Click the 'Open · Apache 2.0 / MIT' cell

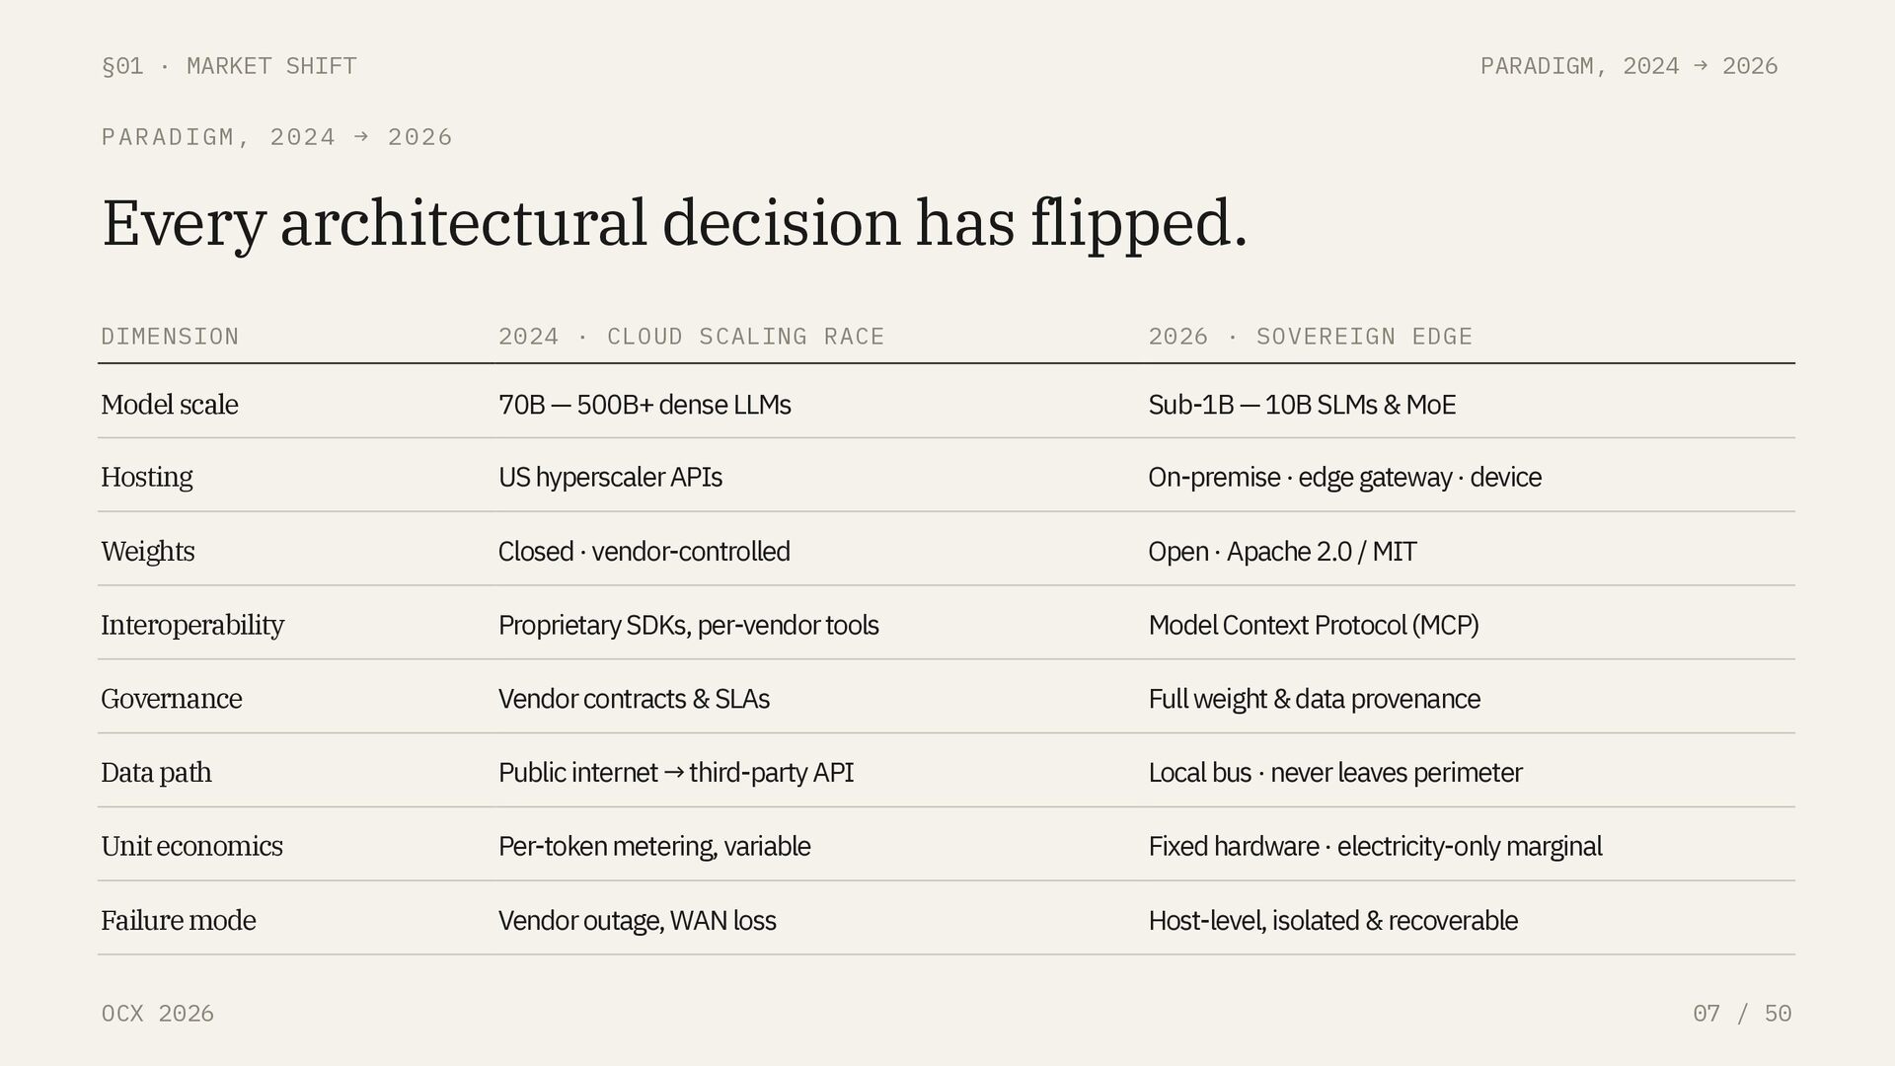1282,552
